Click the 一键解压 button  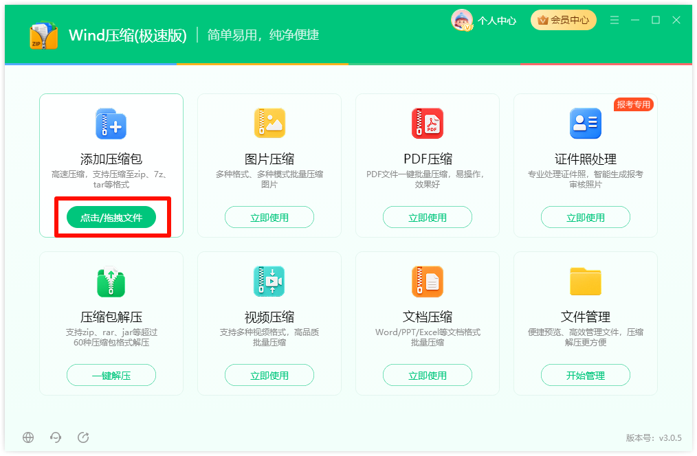coord(111,375)
